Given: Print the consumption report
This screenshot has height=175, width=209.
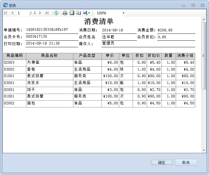Looking at the screenshot, I should point(65,13).
